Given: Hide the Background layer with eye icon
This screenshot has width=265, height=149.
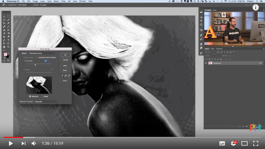Looking at the screenshot, I should point(206,63).
